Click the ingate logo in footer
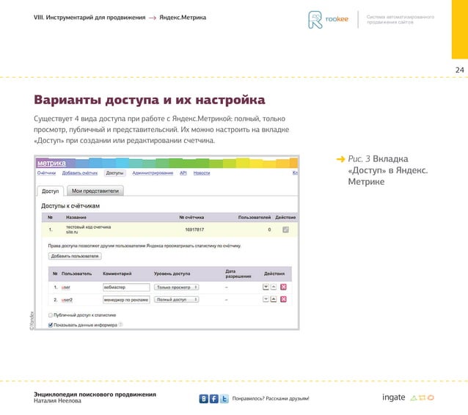Viewport: 468px width, 415px height. point(408,397)
